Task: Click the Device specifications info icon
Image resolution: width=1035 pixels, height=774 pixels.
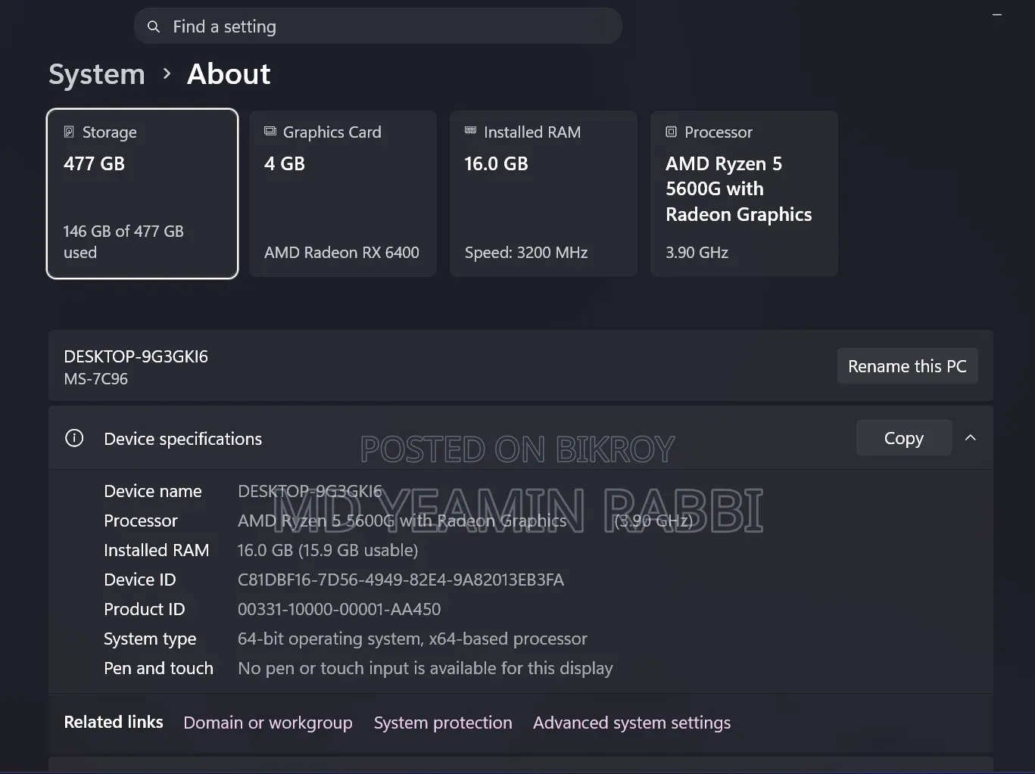Action: point(74,438)
